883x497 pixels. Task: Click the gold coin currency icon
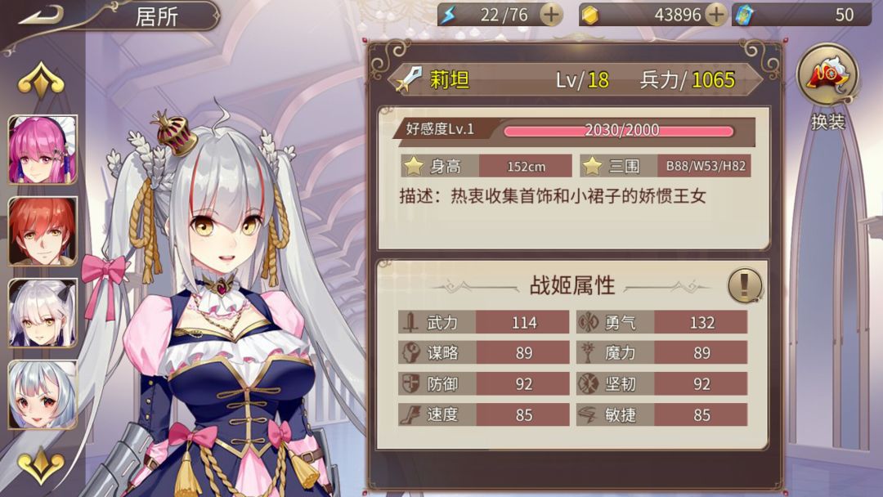click(589, 16)
